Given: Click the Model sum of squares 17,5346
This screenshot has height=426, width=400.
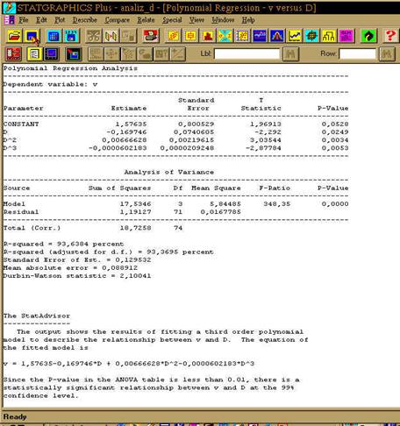Looking at the screenshot, I should point(135,204).
